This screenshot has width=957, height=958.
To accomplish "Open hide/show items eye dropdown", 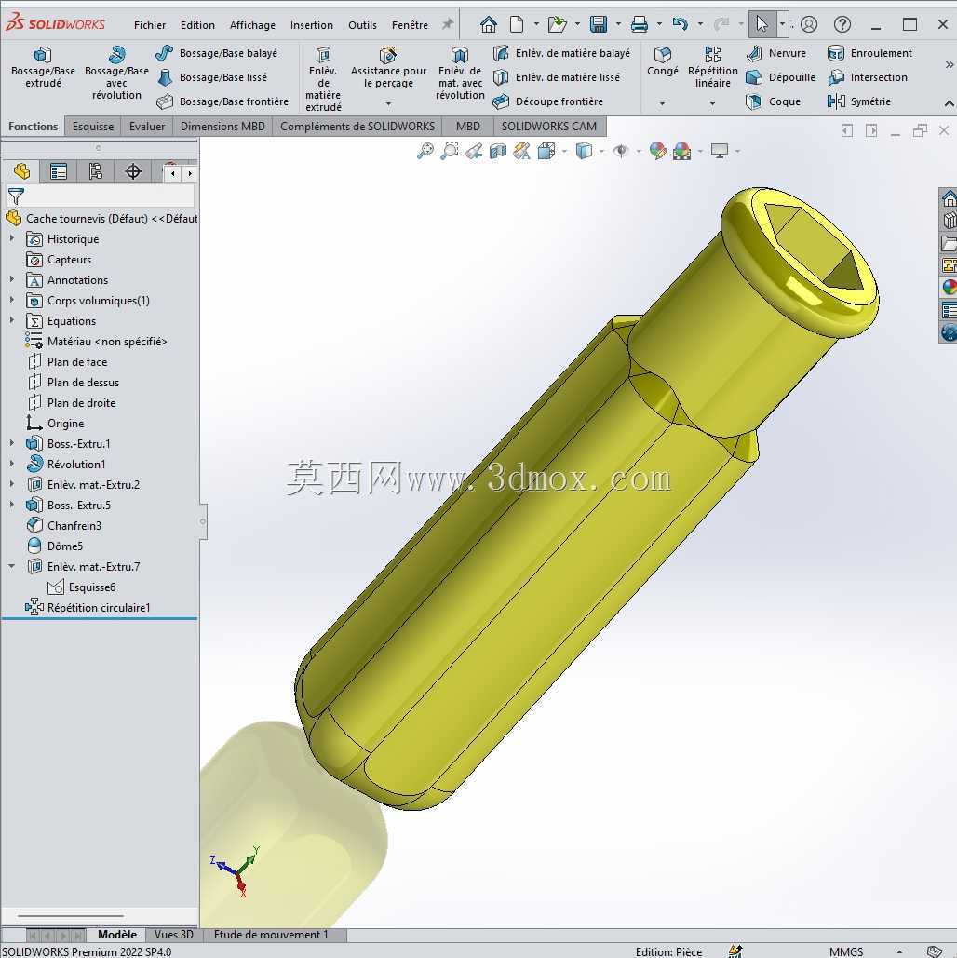I will tap(639, 151).
